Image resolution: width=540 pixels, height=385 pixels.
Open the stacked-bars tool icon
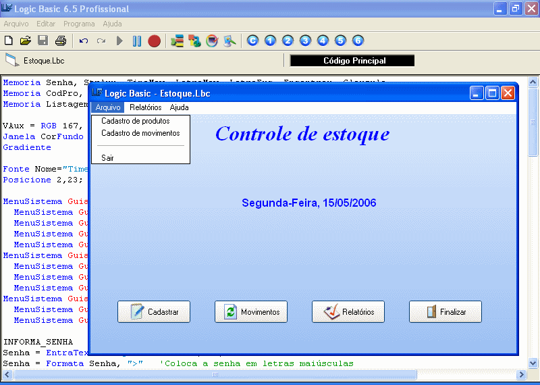point(177,41)
